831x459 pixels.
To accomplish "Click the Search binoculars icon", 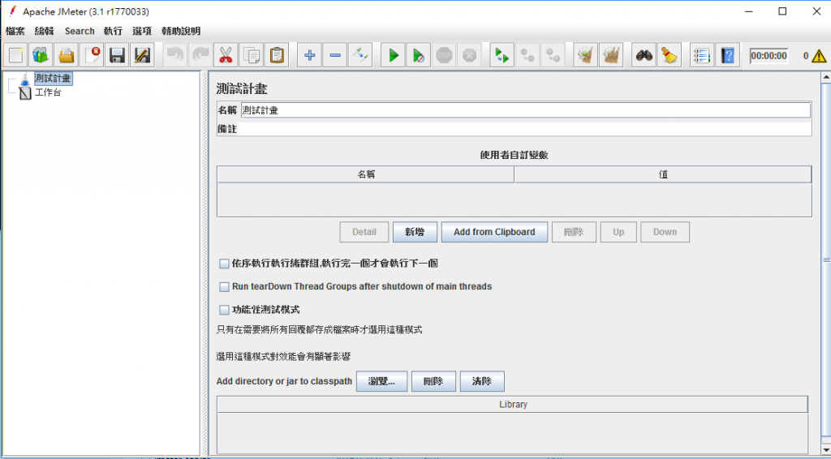I will click(644, 55).
